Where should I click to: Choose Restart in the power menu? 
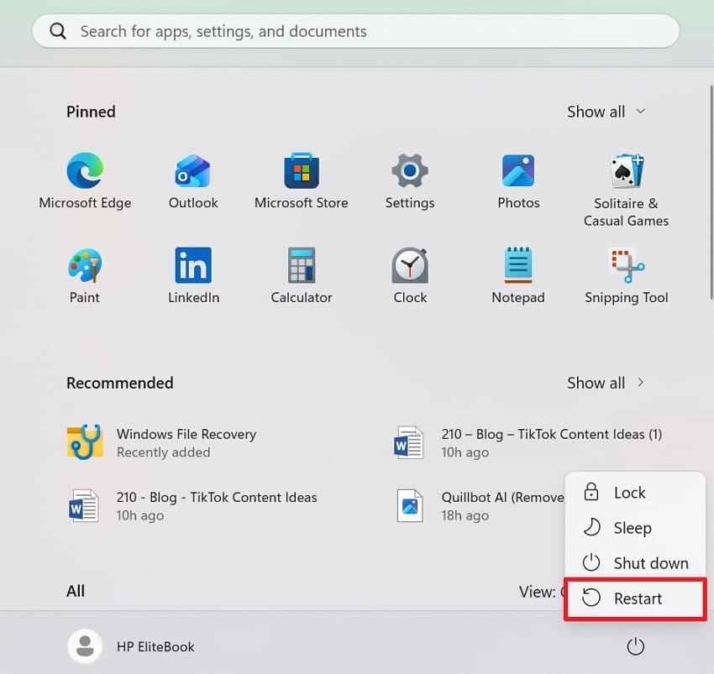(635, 598)
